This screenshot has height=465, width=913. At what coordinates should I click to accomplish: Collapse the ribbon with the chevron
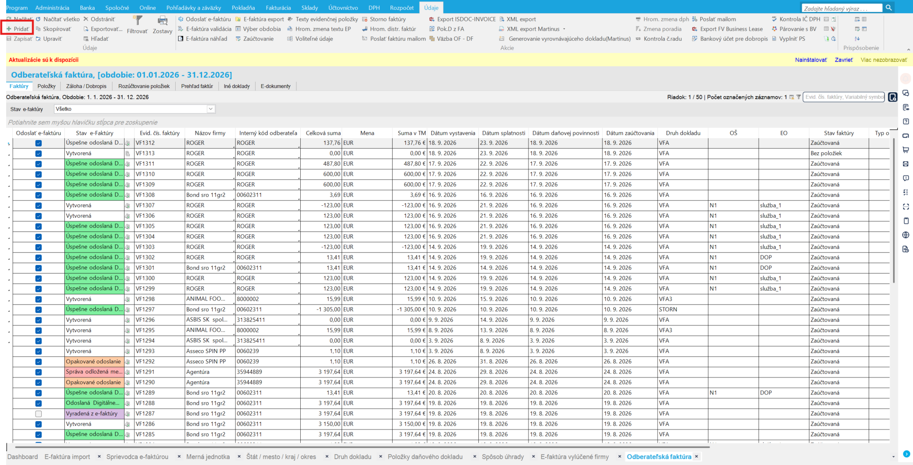click(x=908, y=49)
